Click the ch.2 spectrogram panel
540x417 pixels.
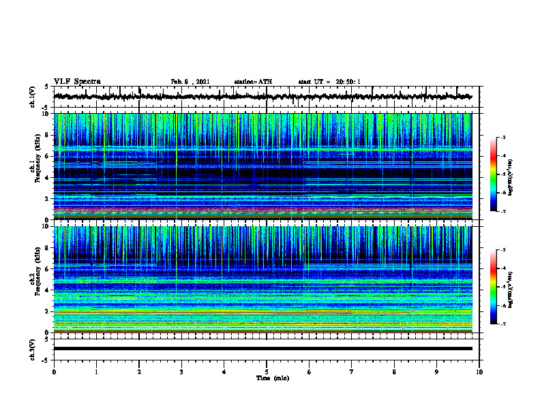tap(263, 279)
